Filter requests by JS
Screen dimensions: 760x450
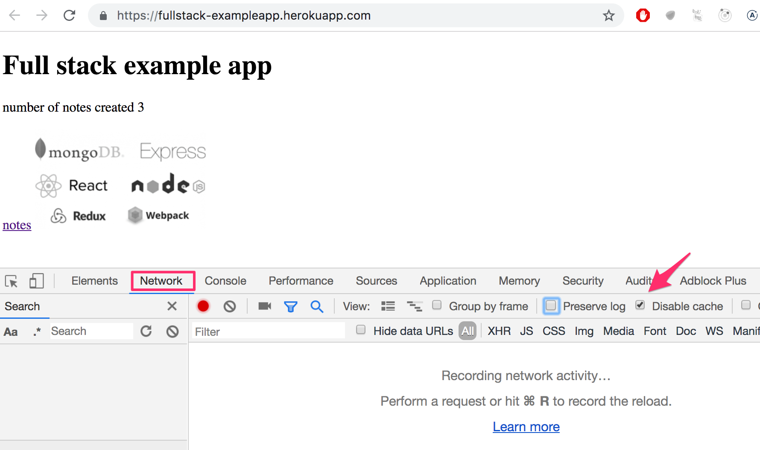(526, 331)
